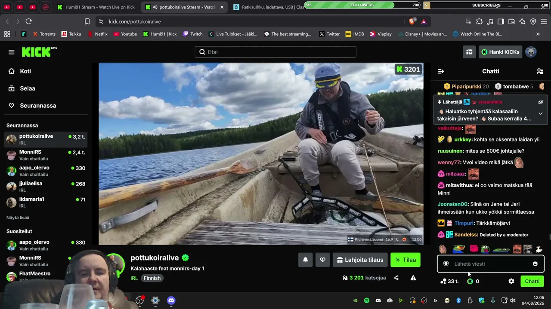Open chat identity shield icon
551x309 pixels.
[446, 264]
